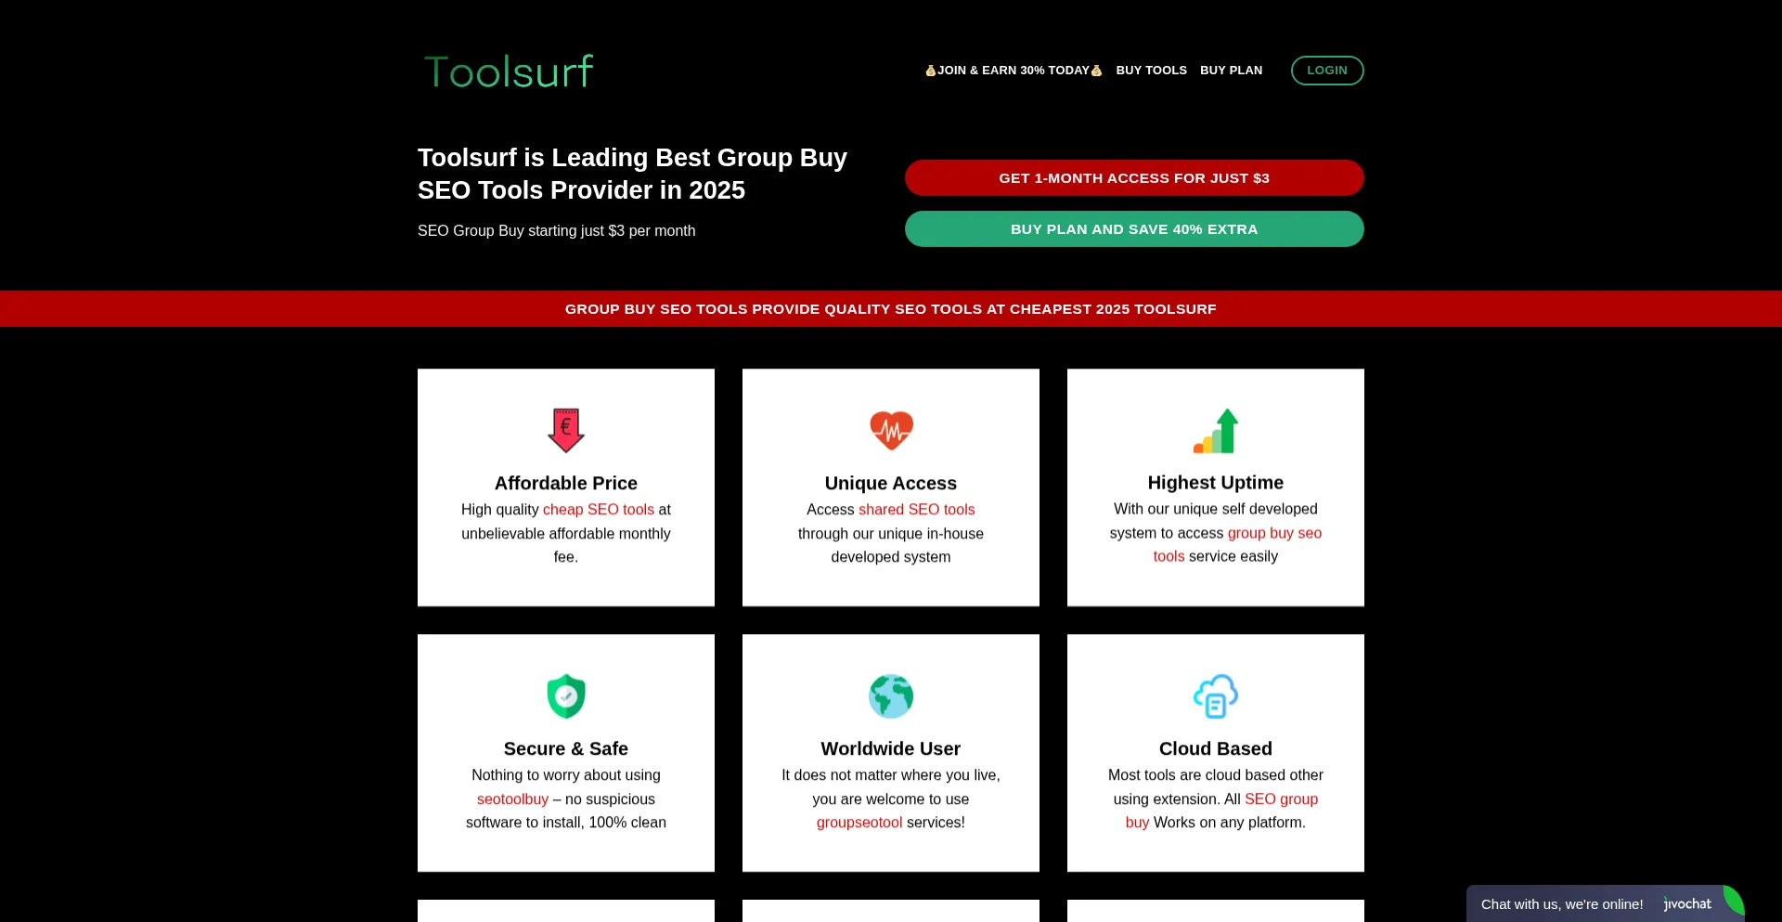
Task: Open the 'seotoolbuy' red link
Action: 512,799
